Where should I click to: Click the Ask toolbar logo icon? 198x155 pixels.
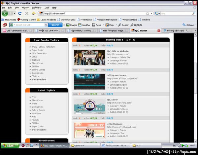coord(5,25)
